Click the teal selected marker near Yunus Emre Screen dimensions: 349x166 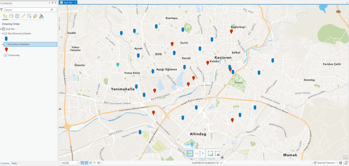[x=118, y=65]
